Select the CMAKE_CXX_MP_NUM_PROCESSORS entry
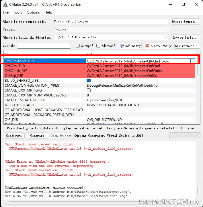Screen dimensions: 203x207 pyautogui.click(x=36, y=95)
